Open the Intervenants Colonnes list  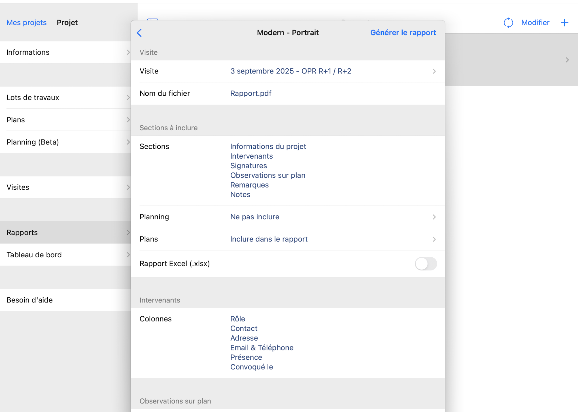click(261, 343)
